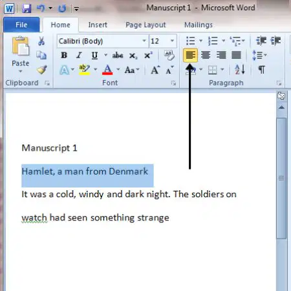Apply Subscript formatting
Viewport: 291px width, 291px height.
click(133, 56)
